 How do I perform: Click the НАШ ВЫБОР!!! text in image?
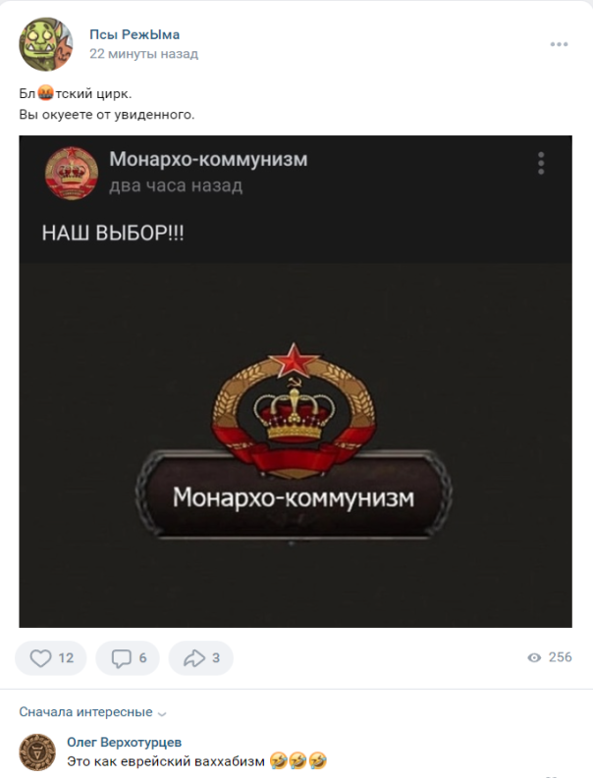click(113, 233)
